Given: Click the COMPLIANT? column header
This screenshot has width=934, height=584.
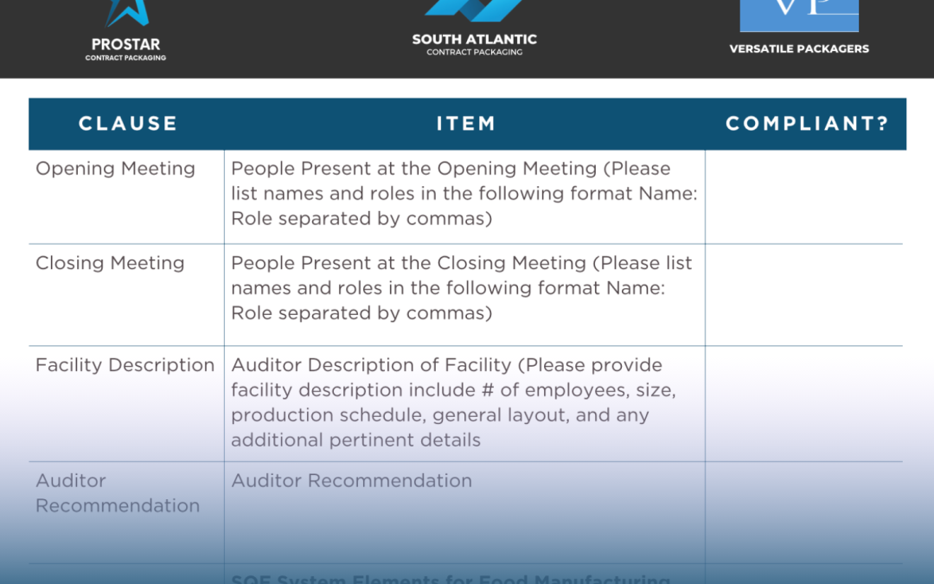Looking at the screenshot, I should [807, 124].
